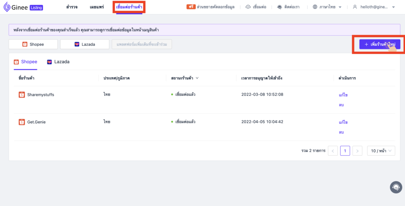
Task: Click the date 2022-04-05 10:04:42
Action: click(262, 122)
